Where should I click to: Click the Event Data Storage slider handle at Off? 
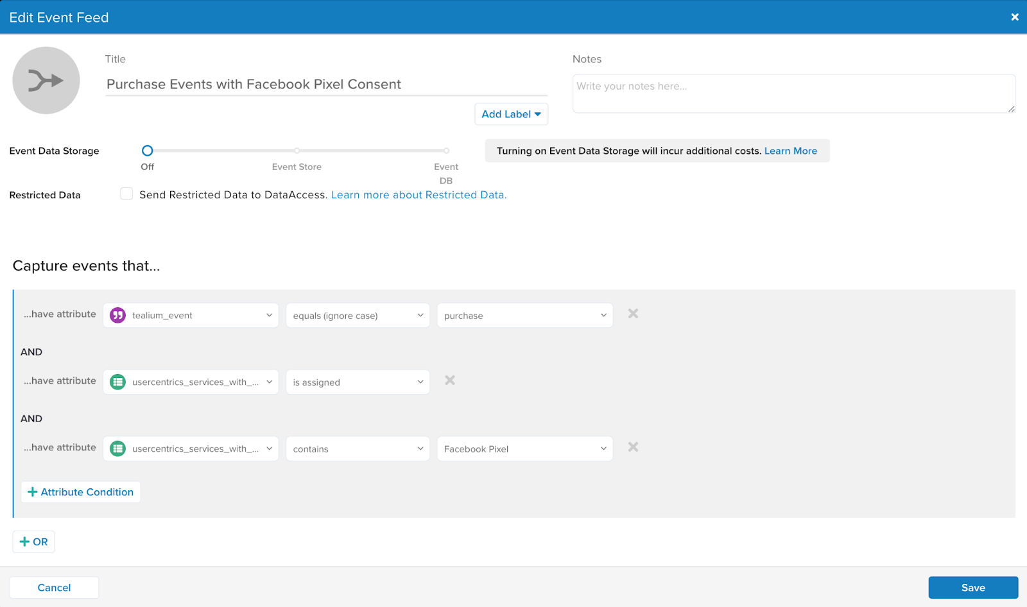coord(148,151)
